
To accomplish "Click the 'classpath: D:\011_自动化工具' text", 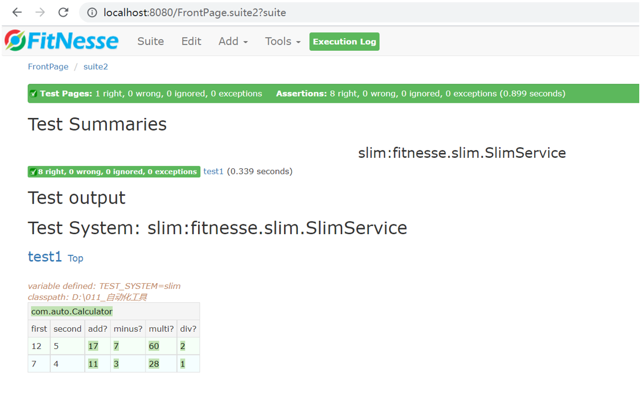I will pos(87,297).
